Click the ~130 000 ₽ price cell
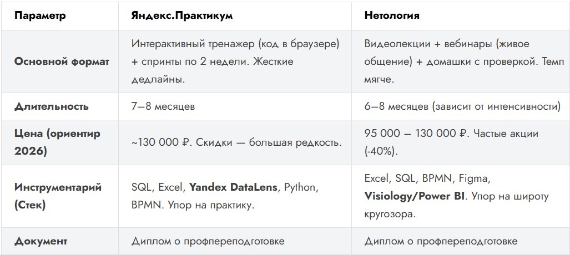The width and height of the screenshot is (570, 255). point(234,142)
